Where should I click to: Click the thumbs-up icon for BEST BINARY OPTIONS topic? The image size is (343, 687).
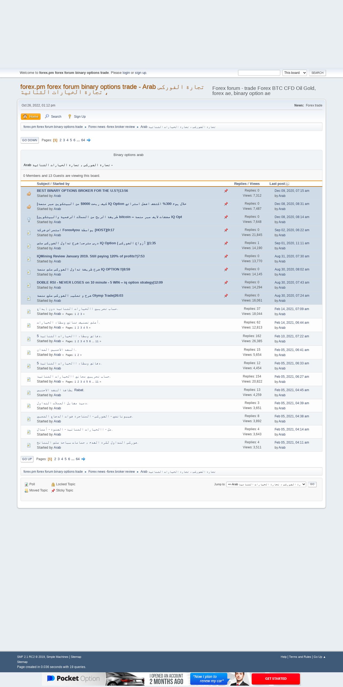(29, 193)
